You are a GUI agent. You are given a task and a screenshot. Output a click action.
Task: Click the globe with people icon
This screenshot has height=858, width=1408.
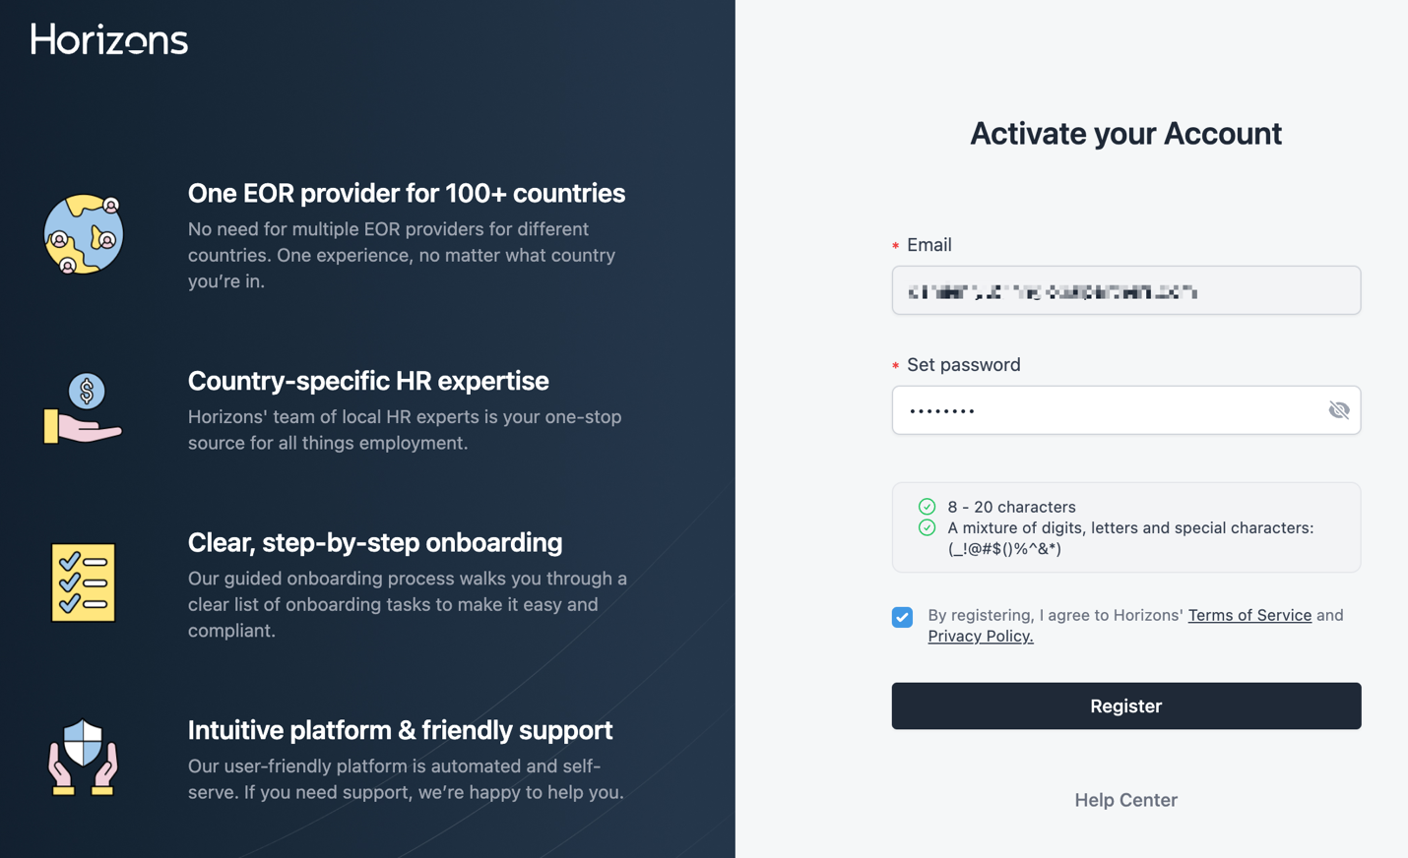(84, 234)
